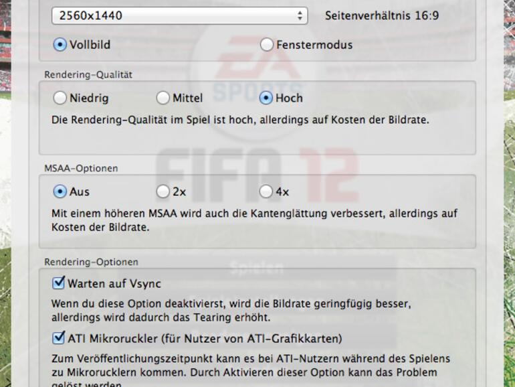The image size is (515, 387).
Task: Click the 'Die Rendering-Qualität im Spiel ist hoch' description
Action: point(240,120)
